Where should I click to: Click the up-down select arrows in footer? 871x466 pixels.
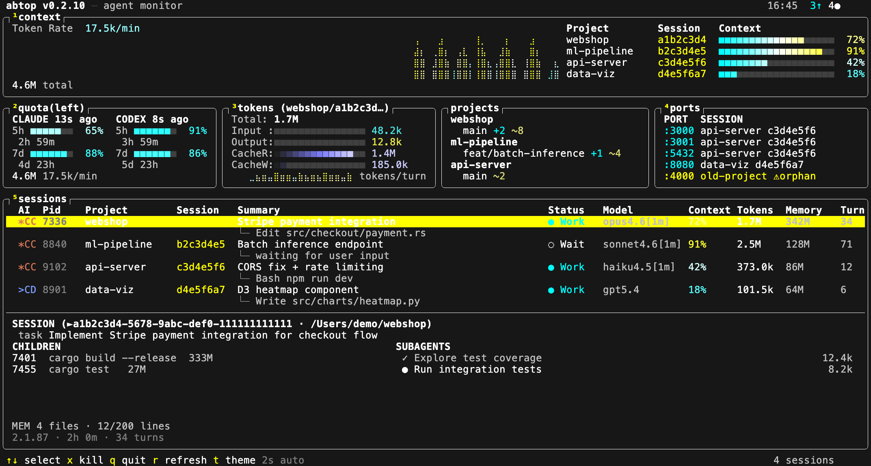pyautogui.click(x=12, y=460)
